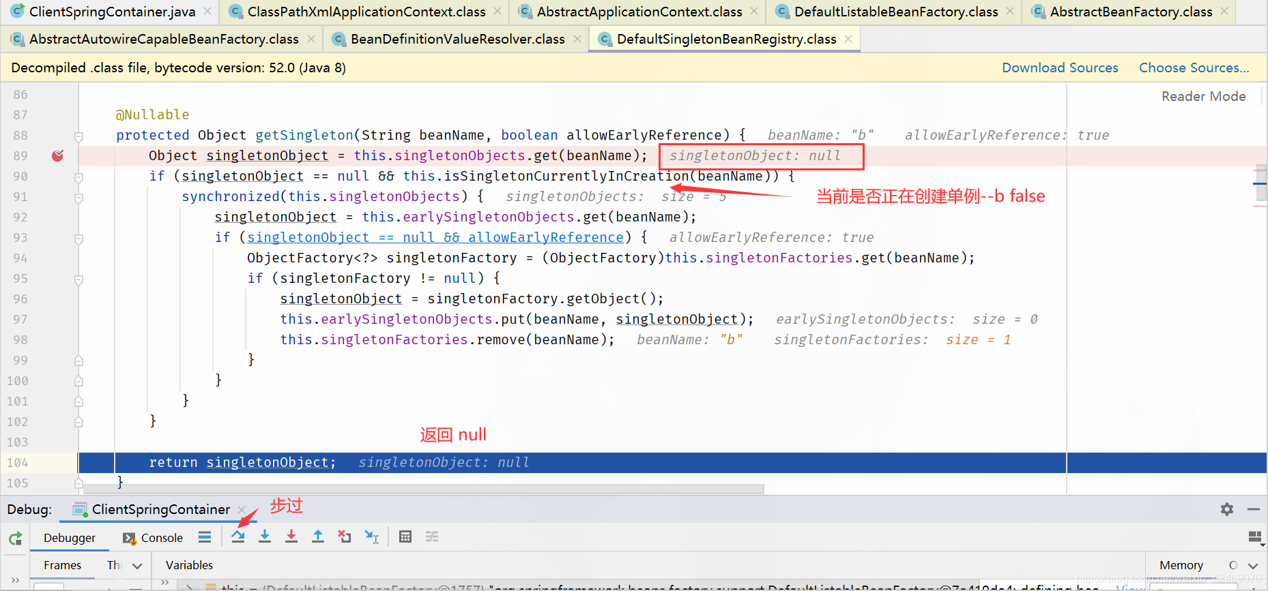Click the Trace Current Stream Chain icon

[x=432, y=537]
